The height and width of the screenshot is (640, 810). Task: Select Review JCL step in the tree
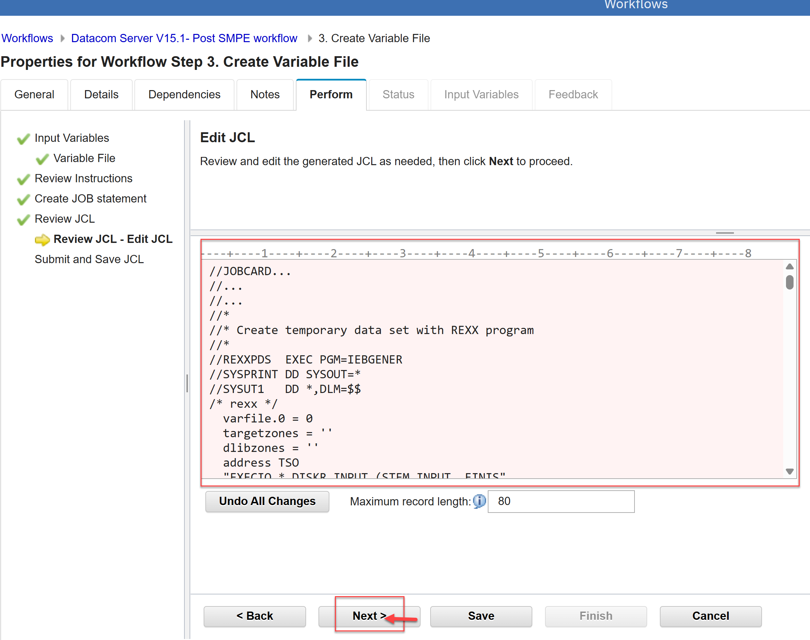(64, 219)
